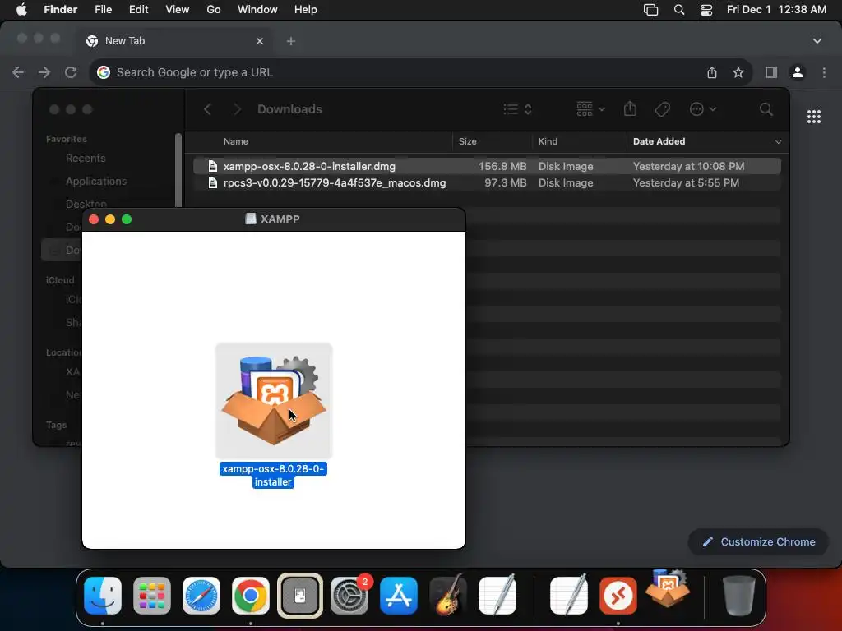Viewport: 842px width, 631px height.
Task: Launch GarageBand from the Dock
Action: (448, 595)
